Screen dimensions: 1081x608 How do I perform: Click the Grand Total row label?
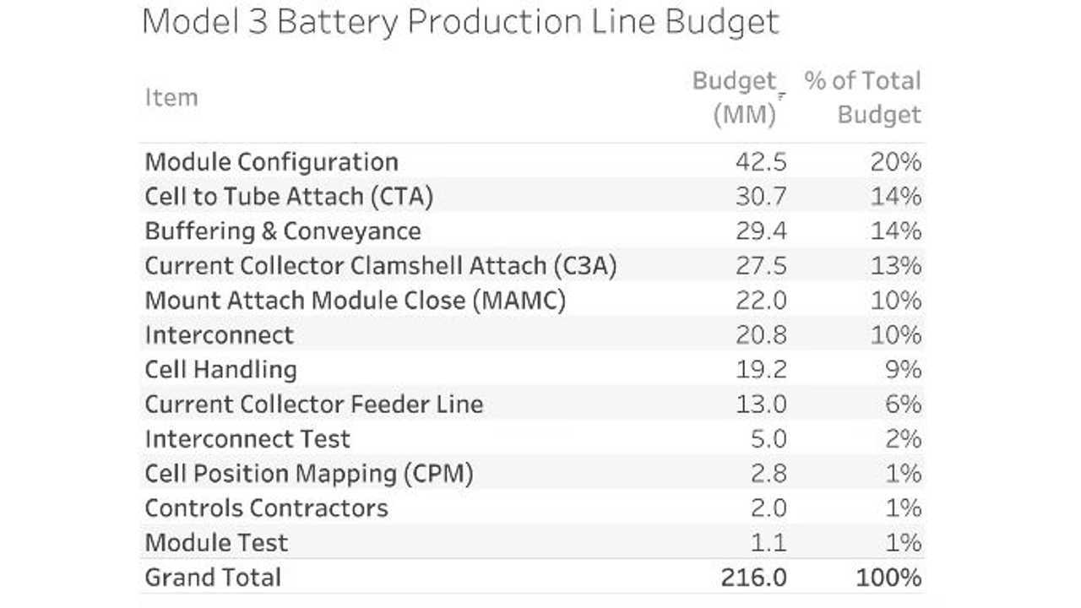pos(213,578)
